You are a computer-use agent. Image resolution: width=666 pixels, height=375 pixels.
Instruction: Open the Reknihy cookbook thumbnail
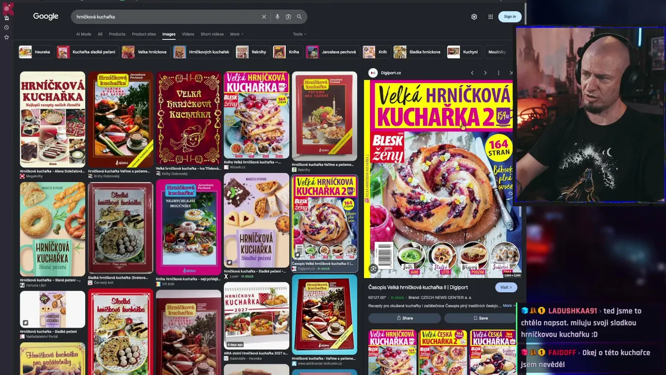[325, 116]
